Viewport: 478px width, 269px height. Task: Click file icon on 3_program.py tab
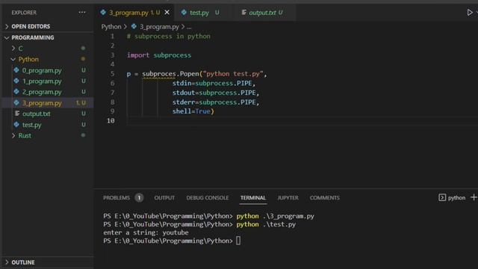point(103,12)
